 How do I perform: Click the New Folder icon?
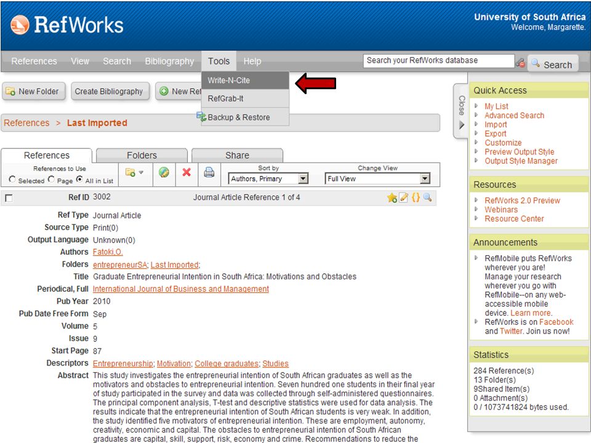click(x=10, y=92)
